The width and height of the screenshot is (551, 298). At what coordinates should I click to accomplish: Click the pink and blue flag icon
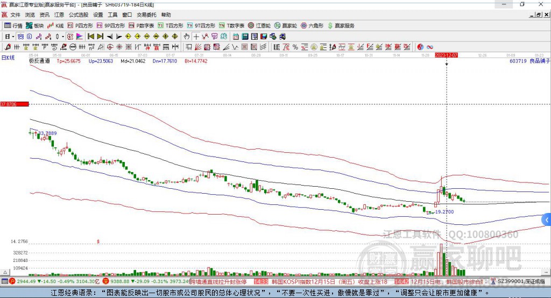click(x=80, y=37)
